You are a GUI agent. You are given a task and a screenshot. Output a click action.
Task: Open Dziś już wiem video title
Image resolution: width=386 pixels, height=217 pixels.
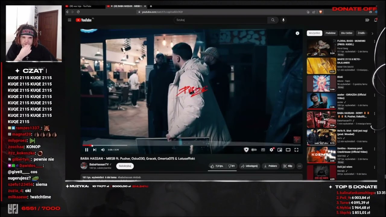pyautogui.click(x=345, y=167)
